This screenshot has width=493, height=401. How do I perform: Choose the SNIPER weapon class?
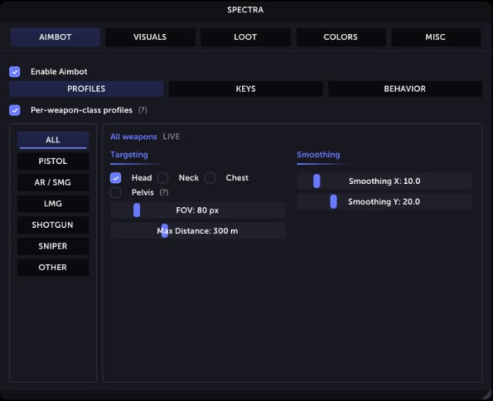point(53,246)
